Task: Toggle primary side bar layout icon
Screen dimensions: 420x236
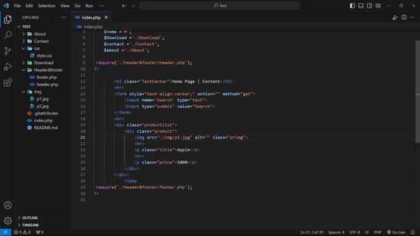Action: (352, 6)
